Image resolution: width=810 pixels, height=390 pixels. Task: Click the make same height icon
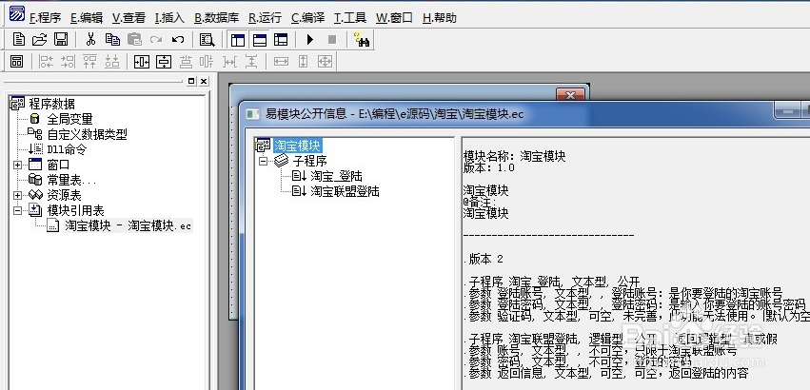304,62
